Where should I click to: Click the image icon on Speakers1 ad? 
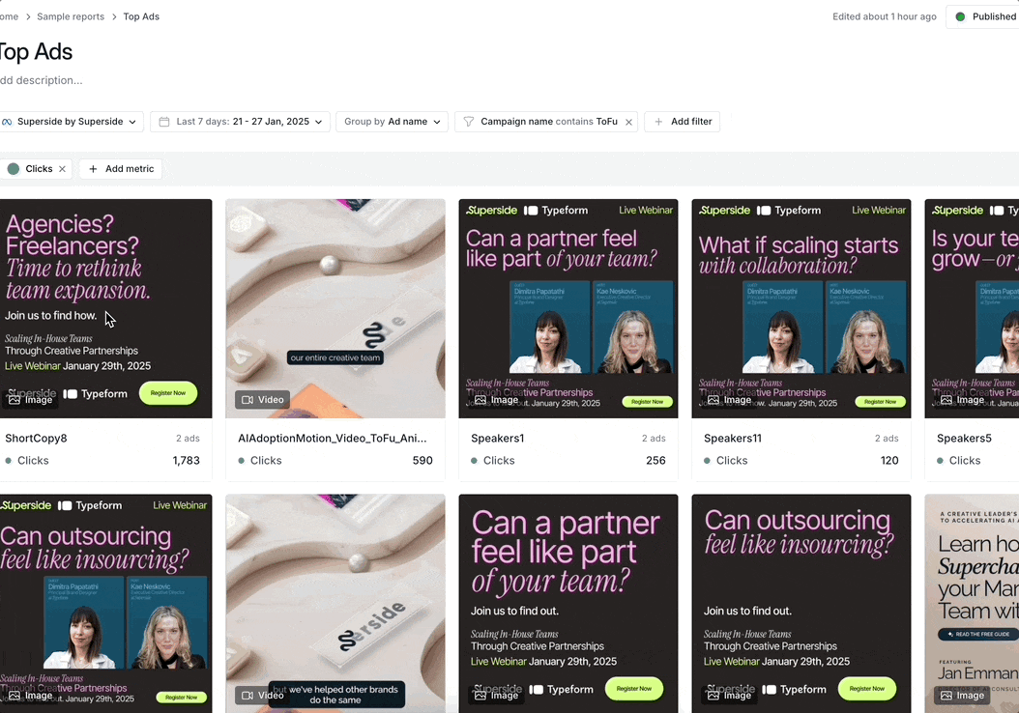480,399
